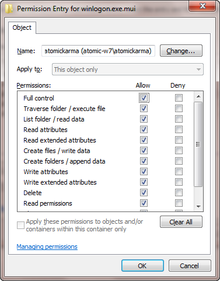
Task: Click the folder icon in the title bar
Action: (x=9, y=9)
